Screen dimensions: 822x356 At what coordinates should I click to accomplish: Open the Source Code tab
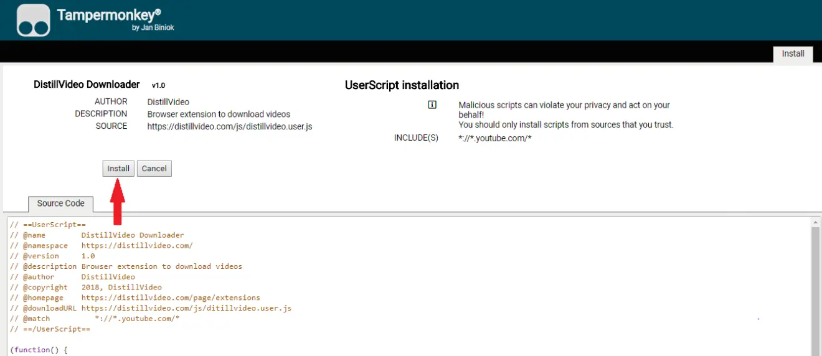tap(60, 204)
